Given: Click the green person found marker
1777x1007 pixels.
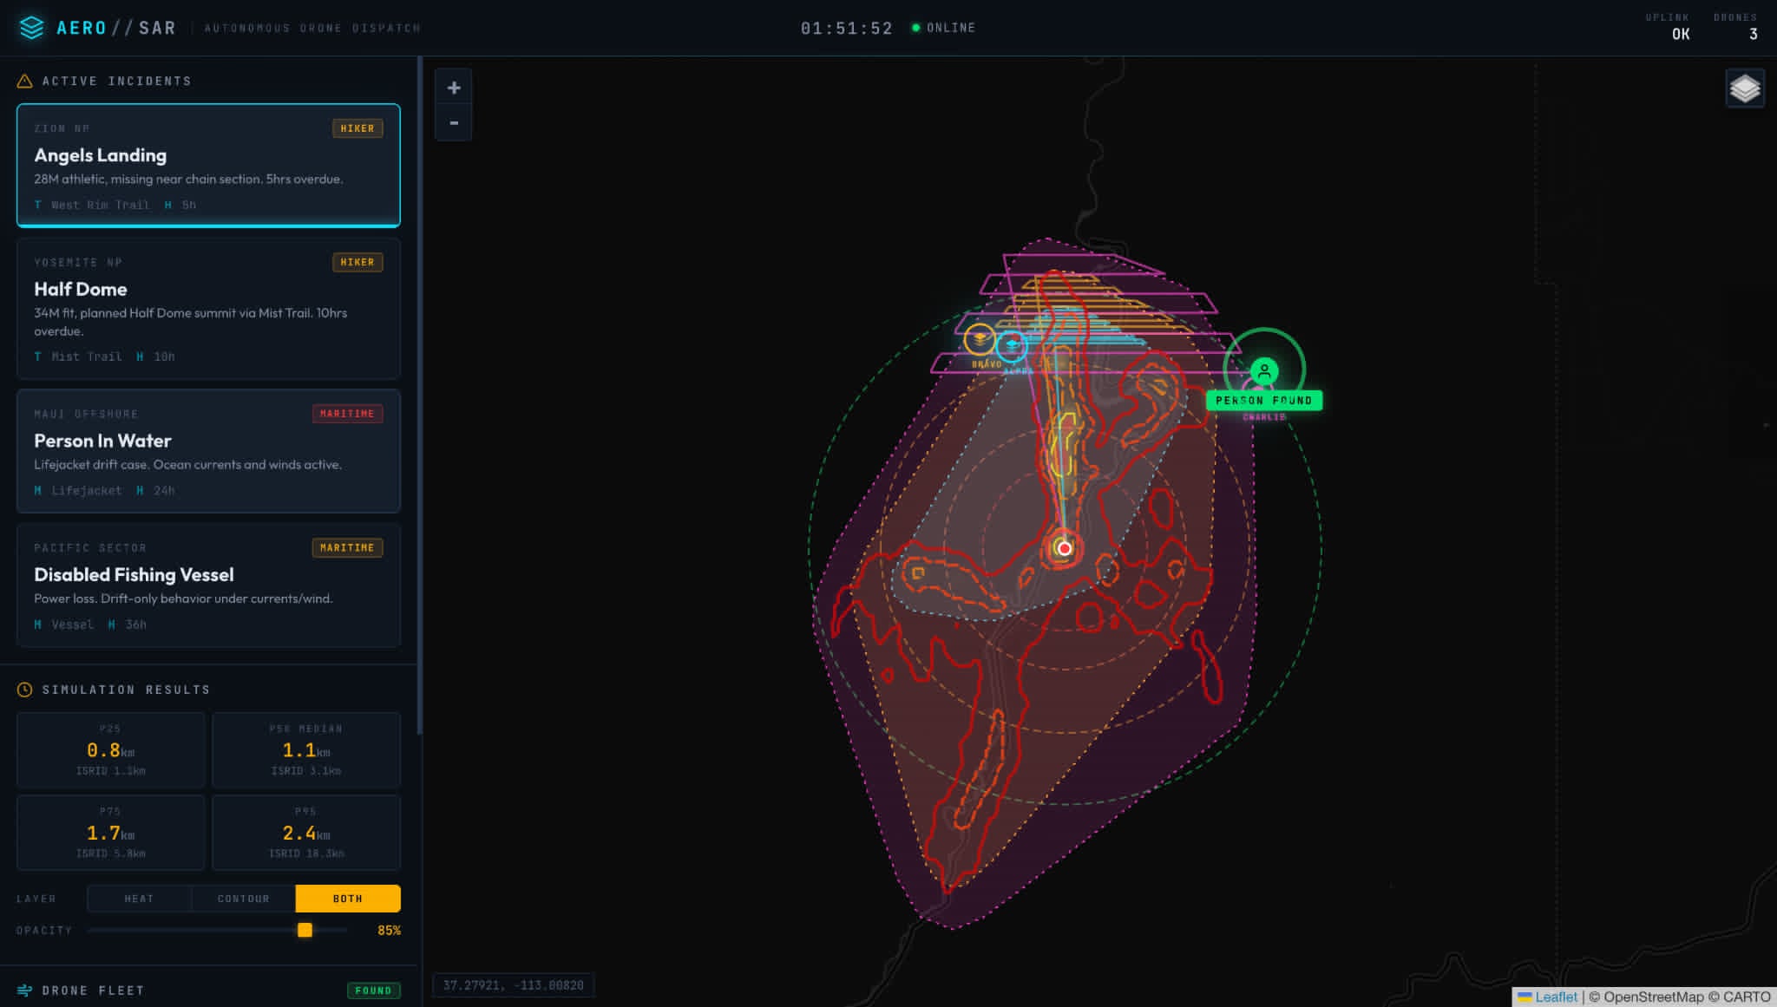Looking at the screenshot, I should pos(1264,371).
